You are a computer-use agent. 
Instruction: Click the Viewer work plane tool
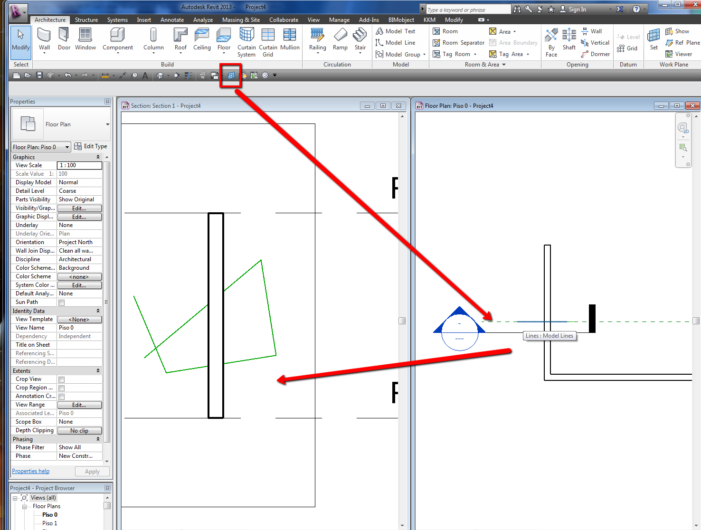pyautogui.click(x=679, y=54)
